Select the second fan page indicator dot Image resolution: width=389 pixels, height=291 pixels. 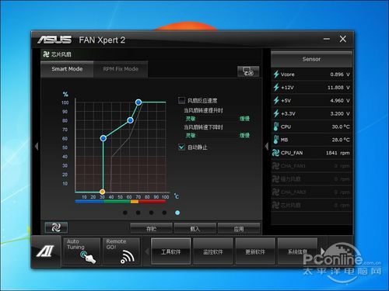coord(138,213)
